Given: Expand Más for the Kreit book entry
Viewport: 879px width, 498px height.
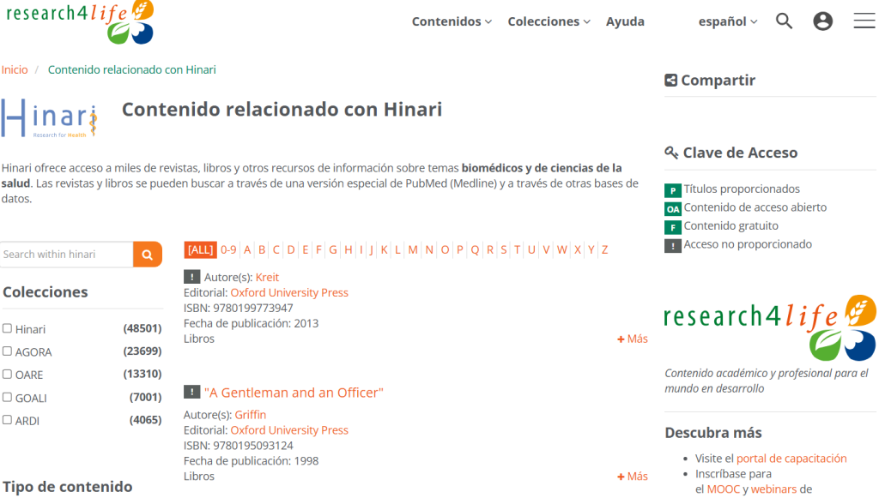Looking at the screenshot, I should pos(633,339).
